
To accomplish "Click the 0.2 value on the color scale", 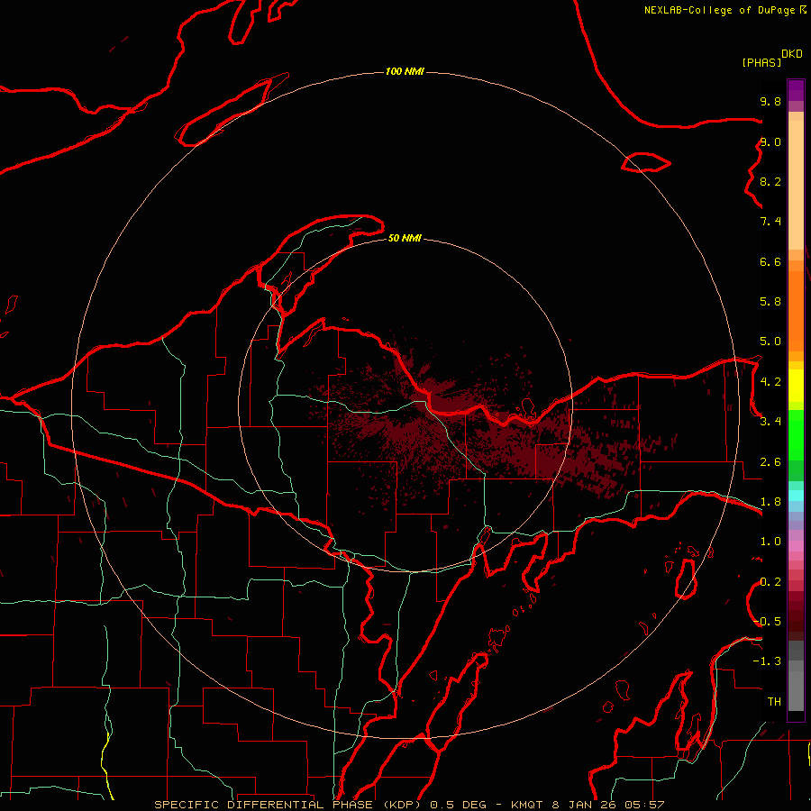I will [x=770, y=582].
